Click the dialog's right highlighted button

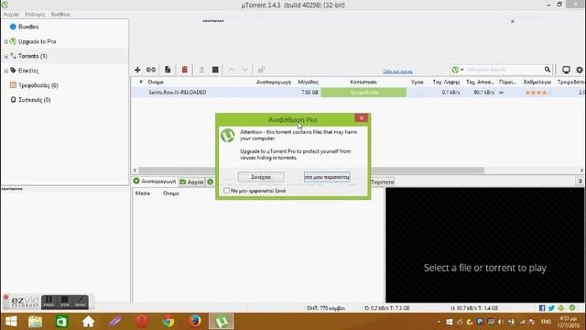pos(327,177)
